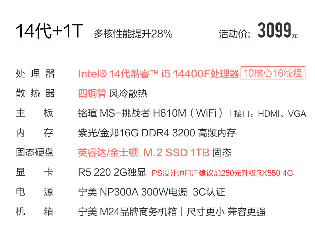Click the 四铜管 风冷散热 description
This screenshot has height=241, width=315.
(113, 93)
